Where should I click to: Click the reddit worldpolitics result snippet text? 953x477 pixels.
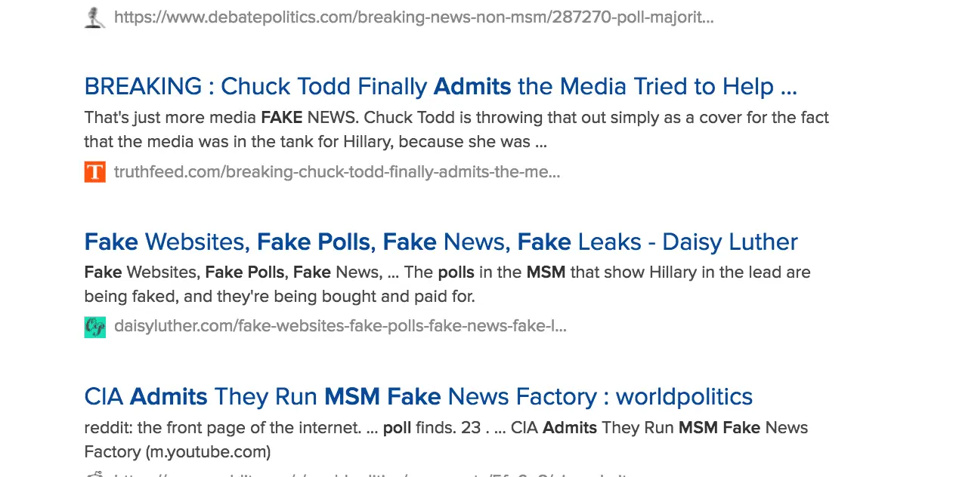coord(445,439)
